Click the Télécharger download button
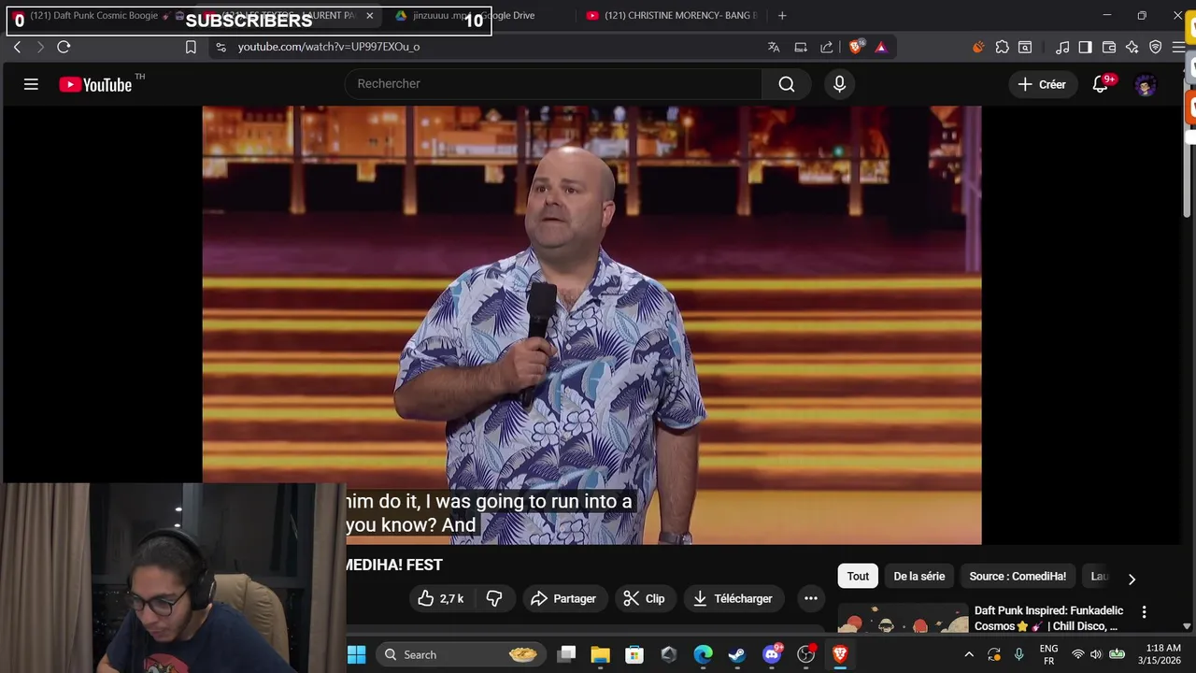This screenshot has width=1196, height=673. [x=733, y=599]
